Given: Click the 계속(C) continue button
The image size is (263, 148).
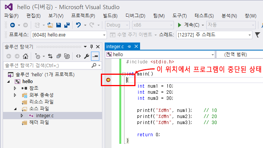Looking at the screenshot, I should tap(189, 25).
